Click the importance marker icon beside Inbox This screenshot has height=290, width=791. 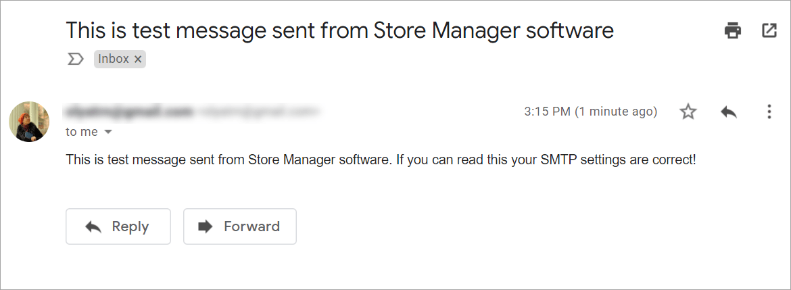(76, 59)
